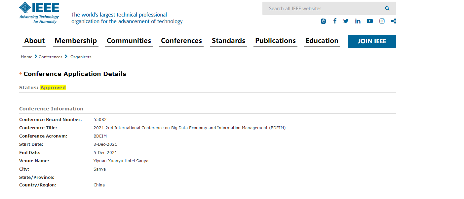This screenshot has height=199, width=464.
Task: Click the State/Province label
Action: coord(37,178)
